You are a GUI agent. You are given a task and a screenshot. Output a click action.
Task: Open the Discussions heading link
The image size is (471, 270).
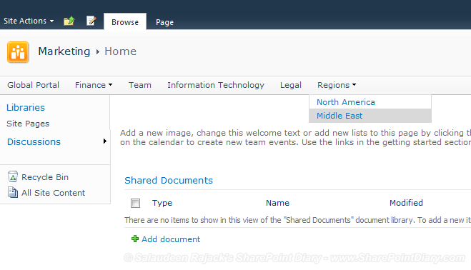(34, 141)
